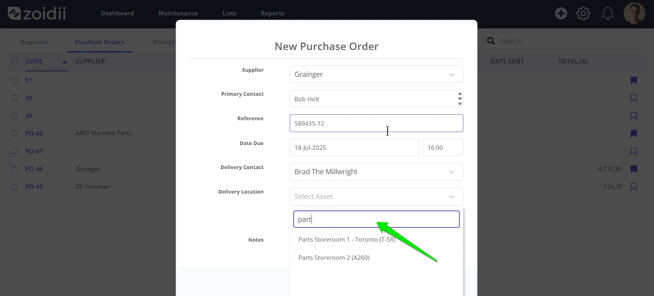Screen dimensions: 654x296
Task: Click supplier Grainger in PO-46 row
Action: [x=88, y=169]
